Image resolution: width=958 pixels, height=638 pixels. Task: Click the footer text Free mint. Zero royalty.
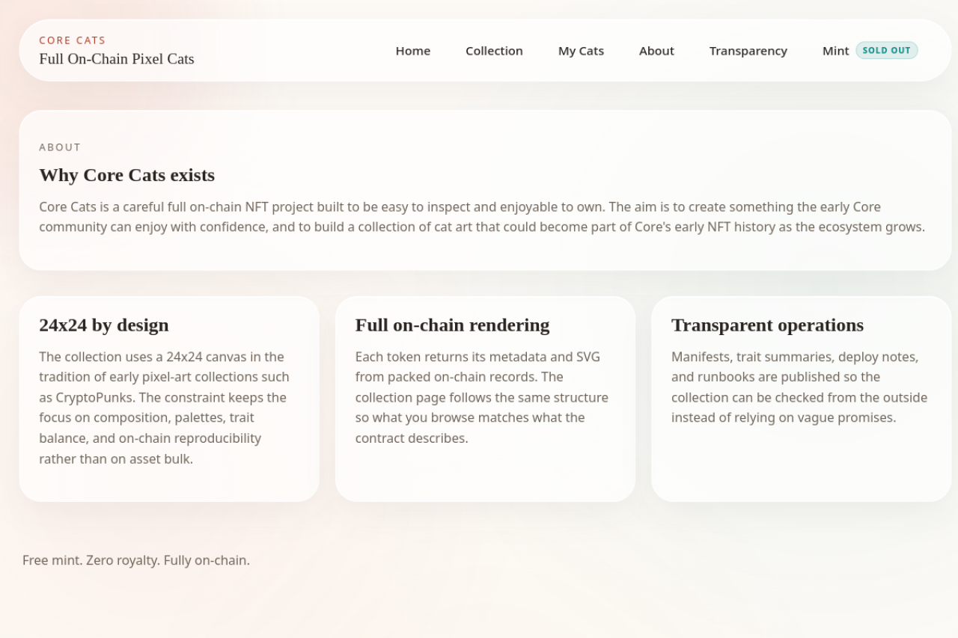(x=136, y=560)
